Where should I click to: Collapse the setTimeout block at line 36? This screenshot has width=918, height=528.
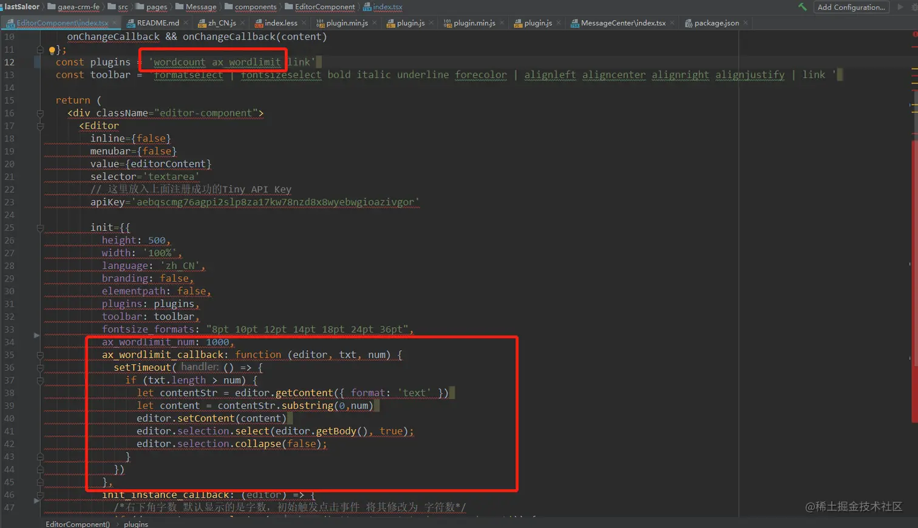(x=40, y=368)
